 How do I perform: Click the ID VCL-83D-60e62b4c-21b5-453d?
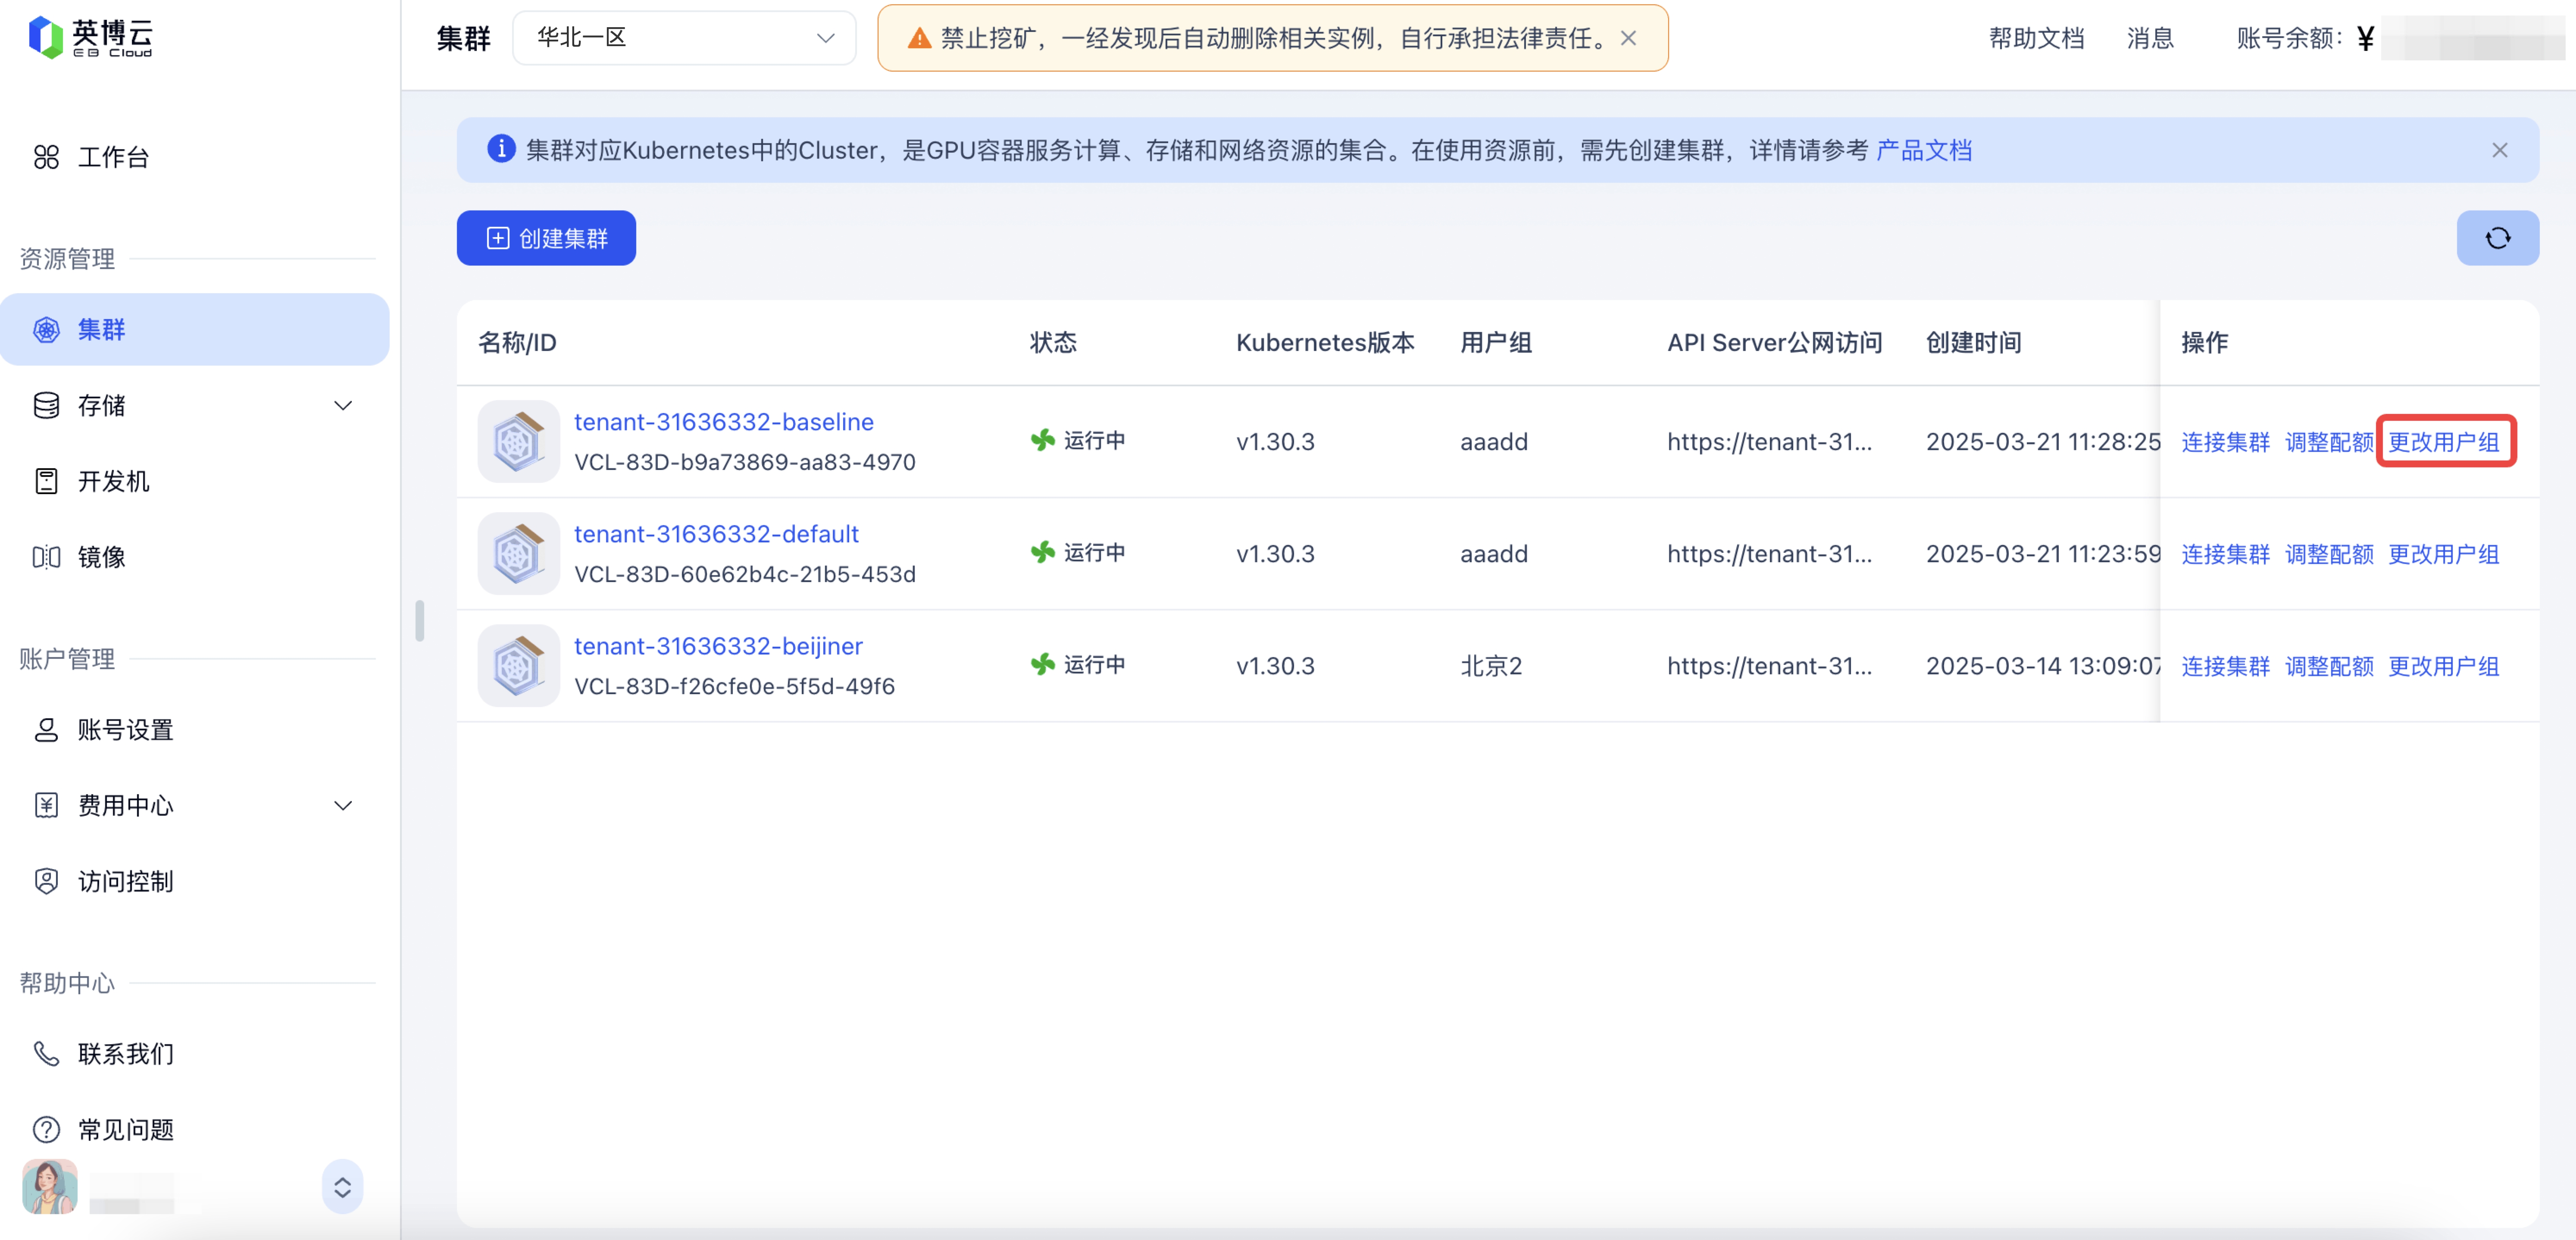pyautogui.click(x=745, y=574)
